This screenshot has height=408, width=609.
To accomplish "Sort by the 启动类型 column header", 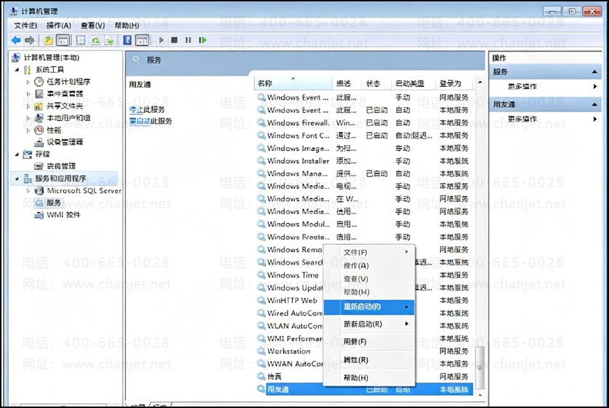I will [x=413, y=83].
